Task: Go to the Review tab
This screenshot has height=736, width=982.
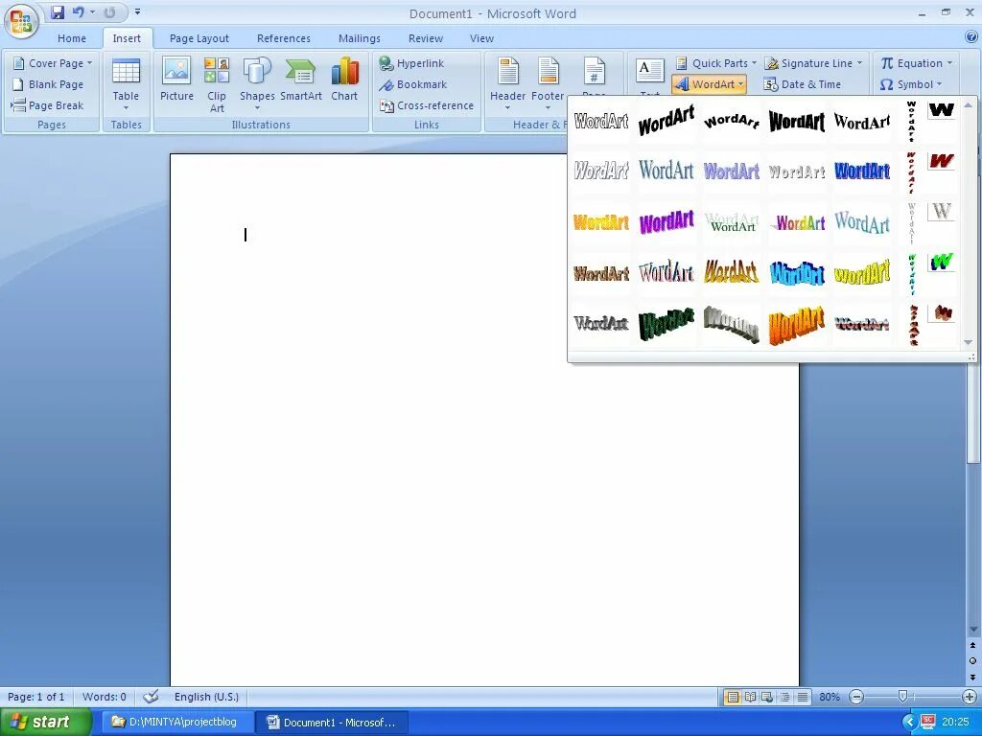Action: (426, 38)
